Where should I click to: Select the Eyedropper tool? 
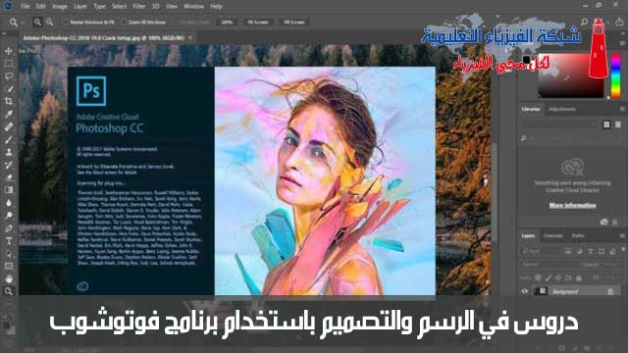click(9, 114)
